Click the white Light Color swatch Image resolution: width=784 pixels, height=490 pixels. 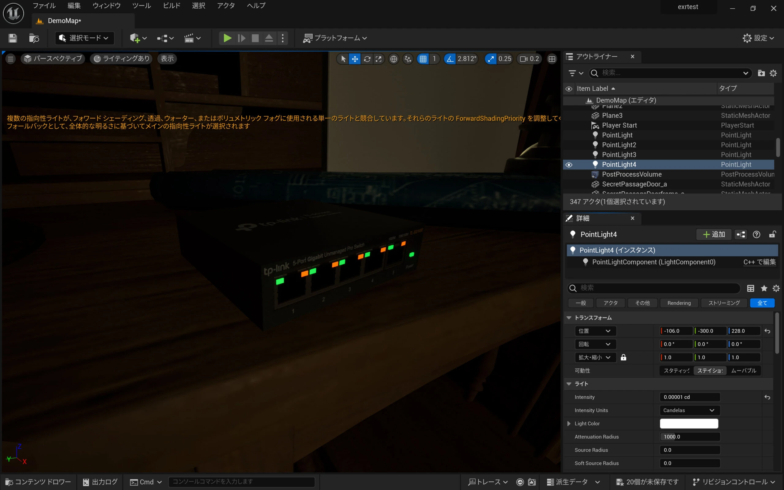click(689, 424)
